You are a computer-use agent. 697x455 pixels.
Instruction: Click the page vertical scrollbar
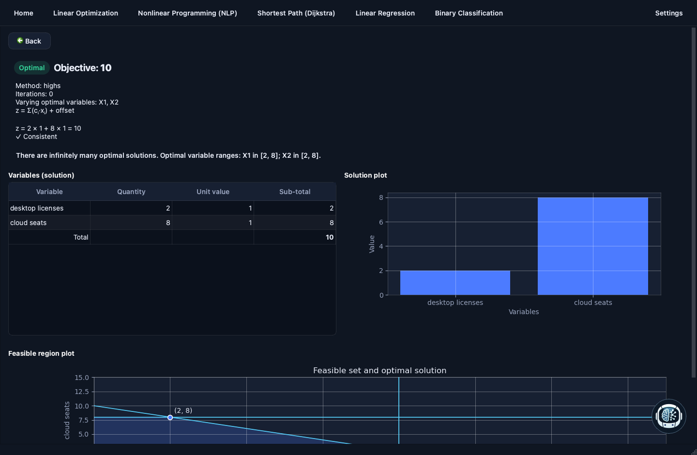point(693,202)
